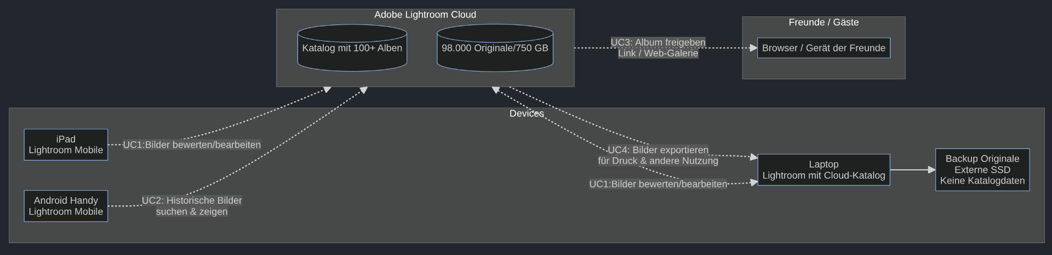Screen dimensions: 1052x255
Task: Select the 98.000 Originale/750 GB cylinder
Action: (x=495, y=48)
